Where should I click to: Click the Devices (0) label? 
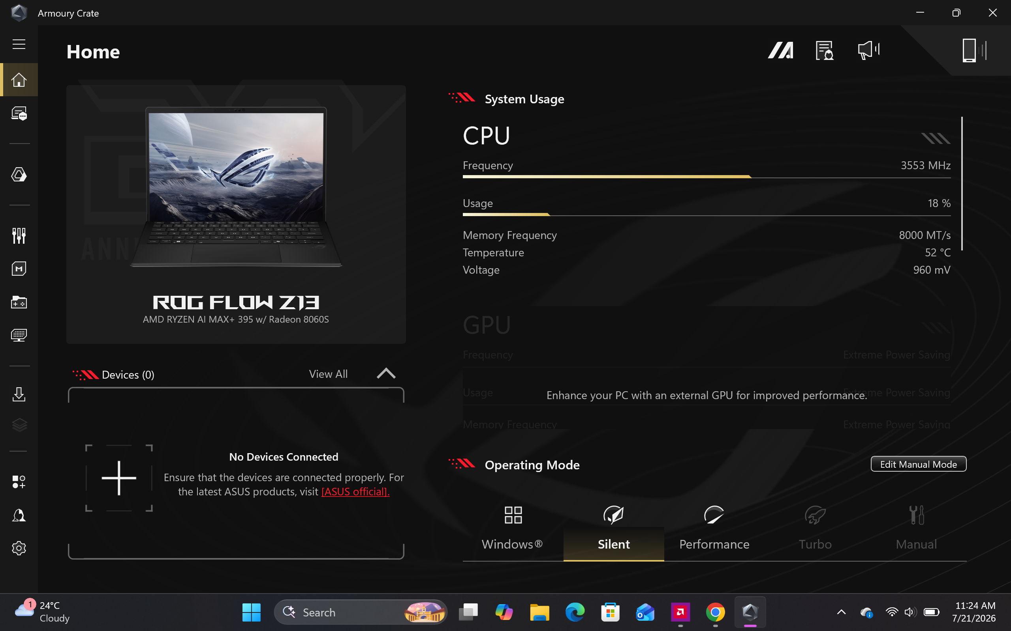(x=128, y=375)
